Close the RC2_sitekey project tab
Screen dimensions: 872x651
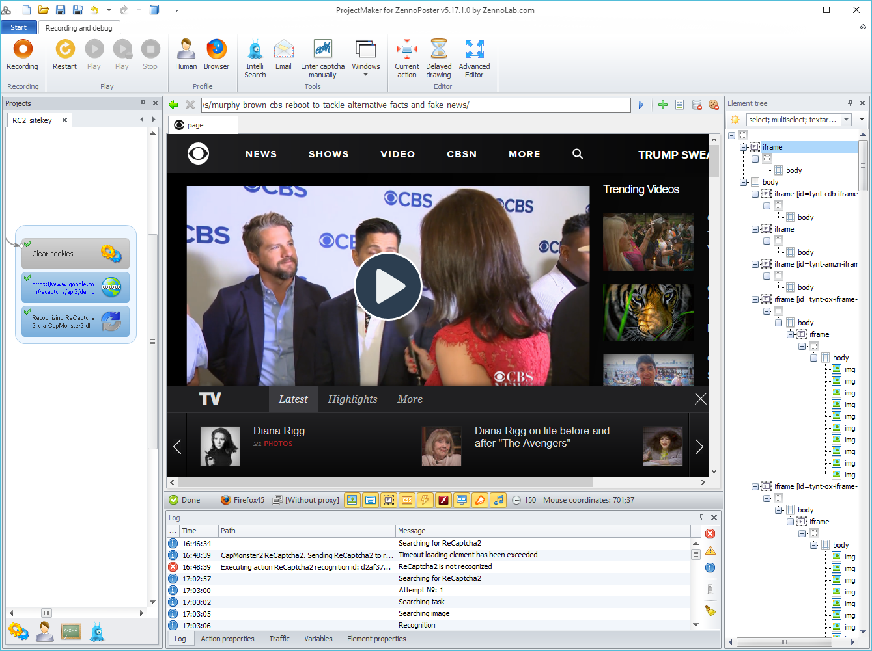[64, 120]
